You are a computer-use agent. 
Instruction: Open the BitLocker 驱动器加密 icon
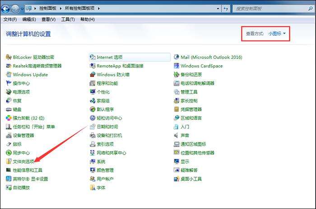[9, 58]
